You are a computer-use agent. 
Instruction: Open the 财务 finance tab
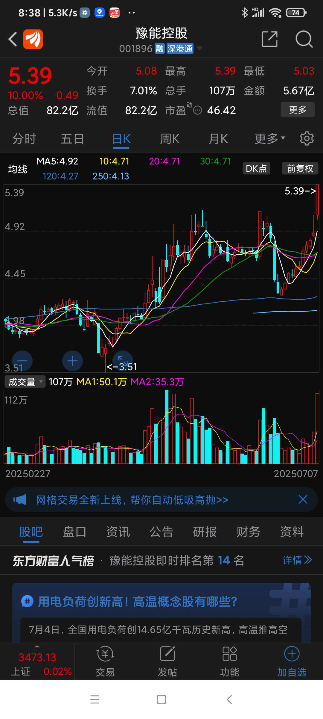(x=248, y=532)
